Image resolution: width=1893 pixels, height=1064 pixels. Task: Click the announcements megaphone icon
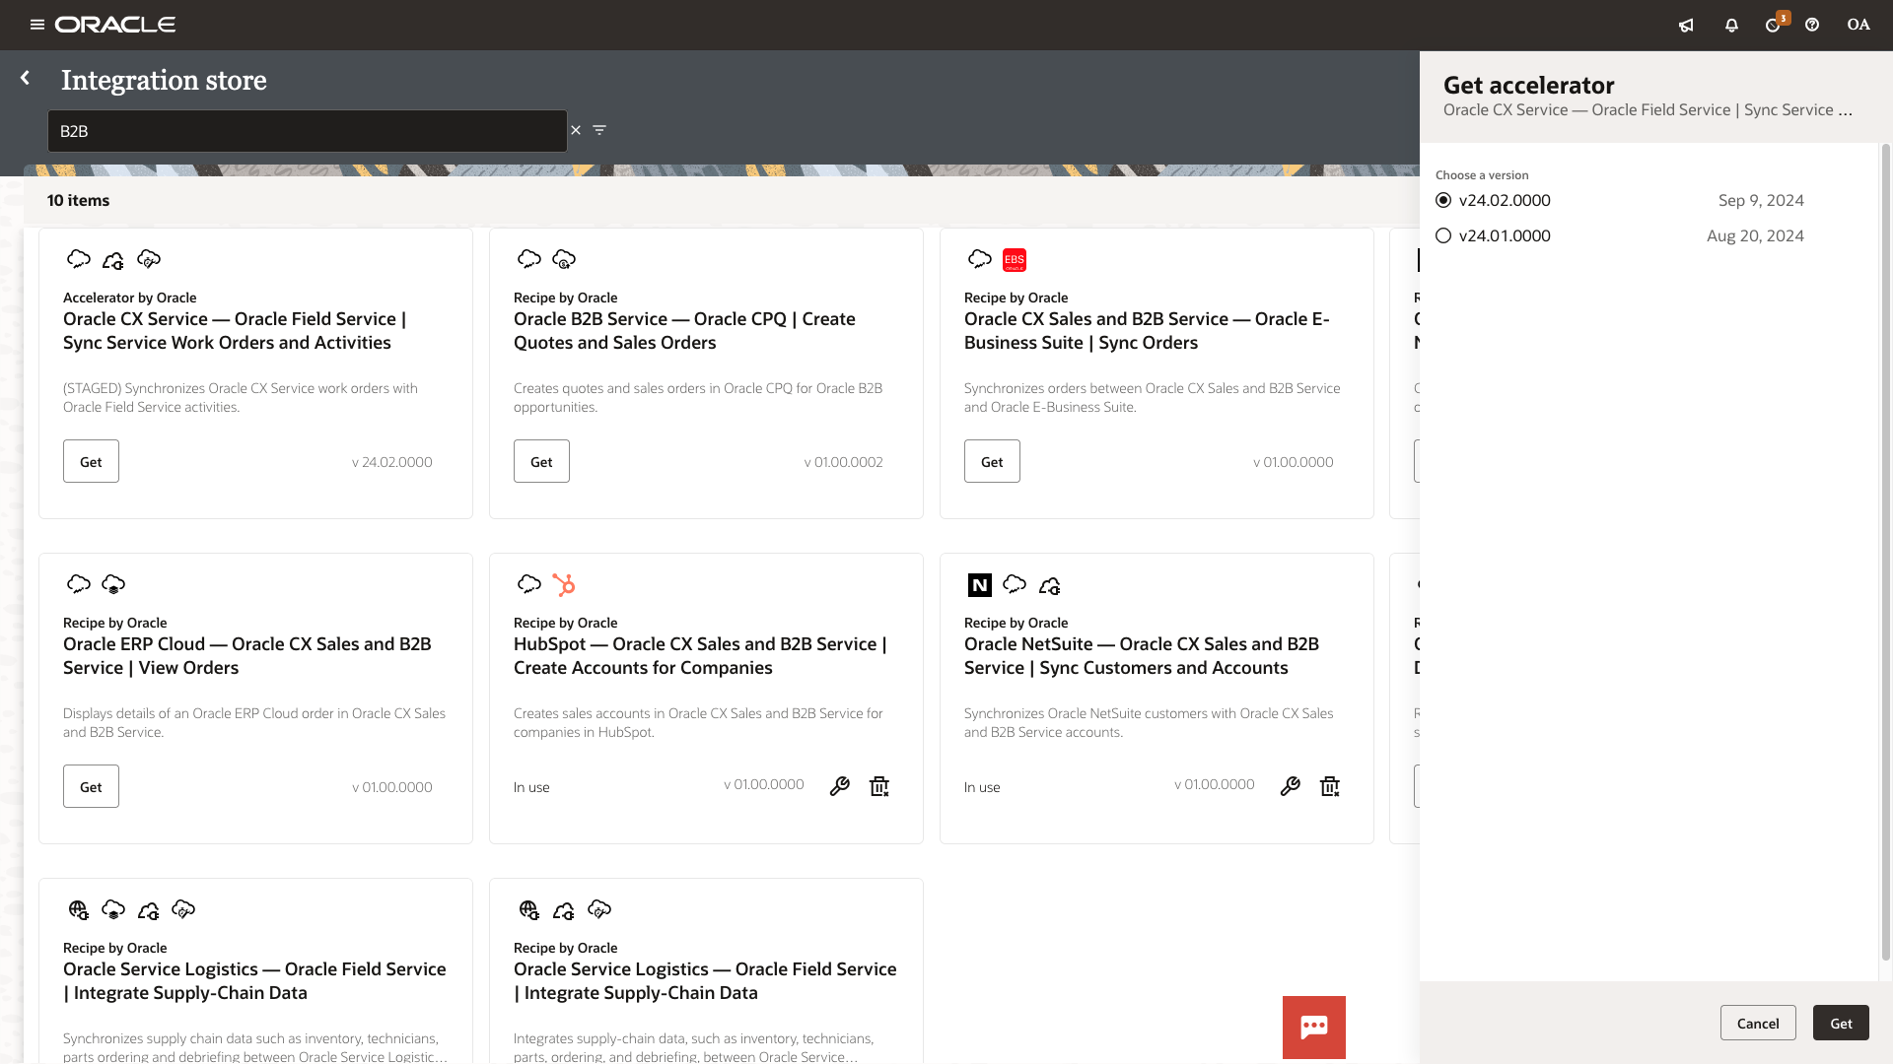click(1686, 26)
